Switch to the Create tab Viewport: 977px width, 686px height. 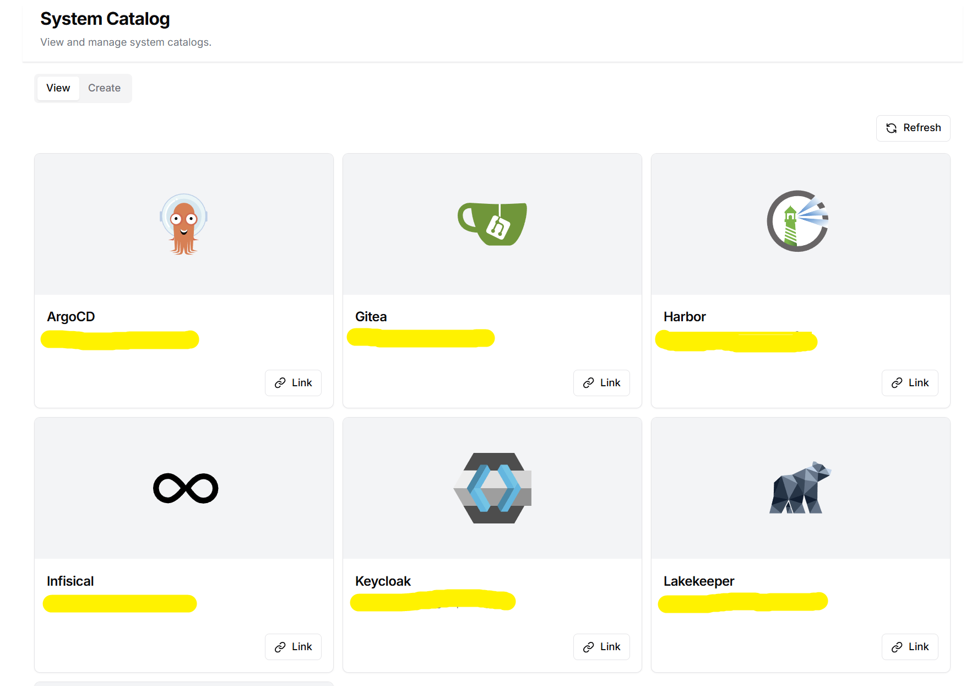click(104, 88)
